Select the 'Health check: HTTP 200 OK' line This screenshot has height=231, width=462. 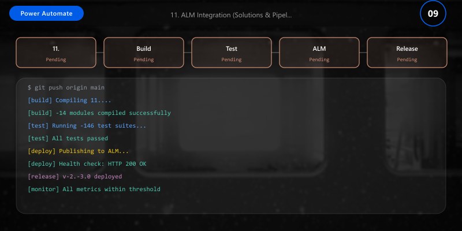pyautogui.click(x=87, y=163)
